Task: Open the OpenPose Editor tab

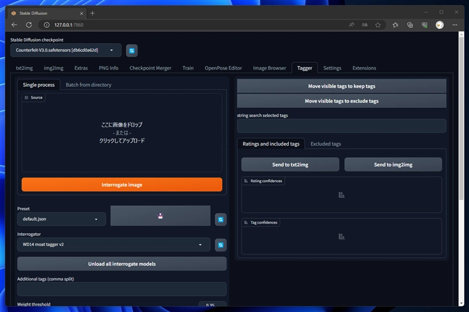Action: [223, 68]
